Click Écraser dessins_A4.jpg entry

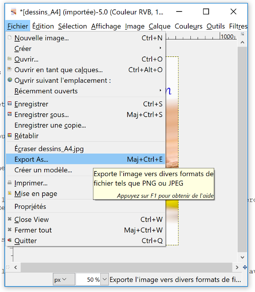(85, 149)
